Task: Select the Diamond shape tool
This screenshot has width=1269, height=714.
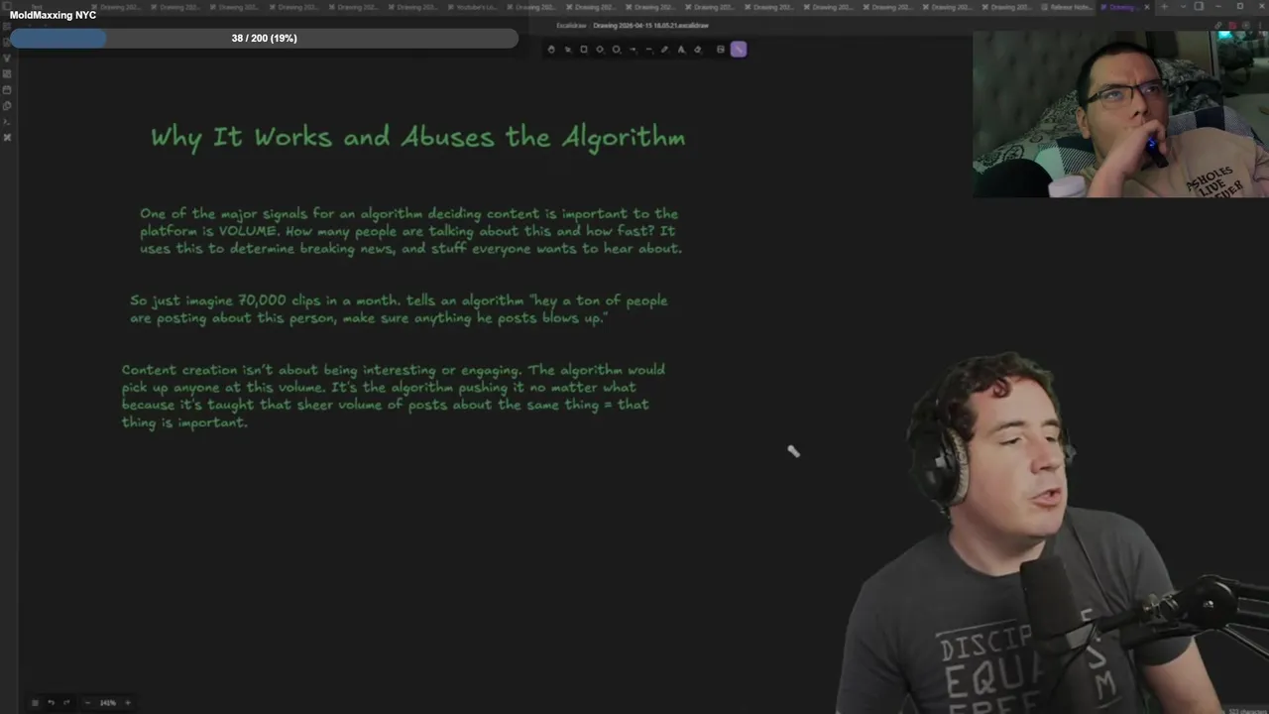Action: tap(600, 50)
